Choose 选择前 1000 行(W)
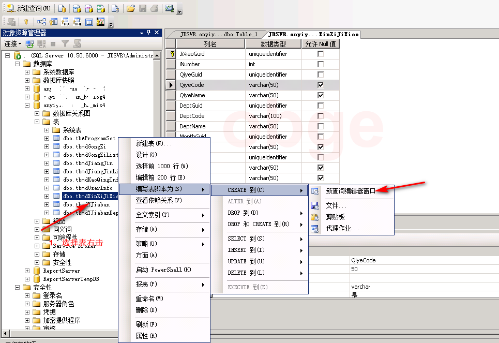499x343 pixels. point(164,166)
